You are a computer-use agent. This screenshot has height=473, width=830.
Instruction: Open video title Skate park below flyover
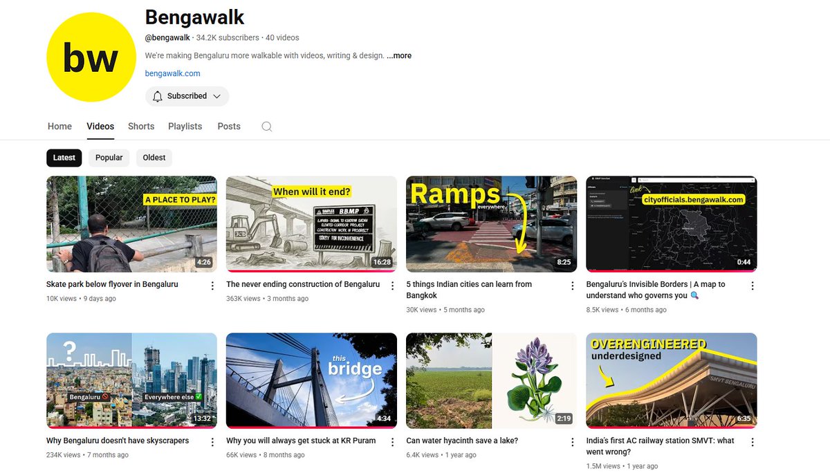click(x=112, y=284)
